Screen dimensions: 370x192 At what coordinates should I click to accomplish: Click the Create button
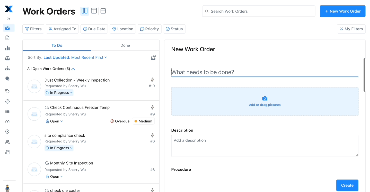coord(347,185)
